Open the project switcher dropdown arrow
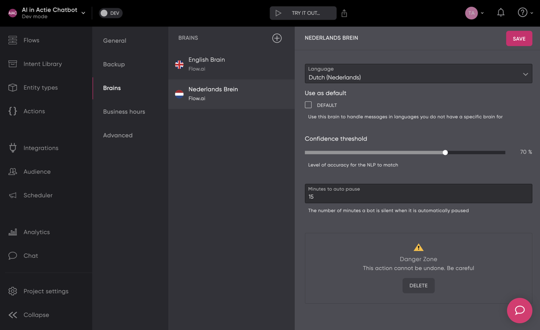The image size is (540, 330). [83, 13]
